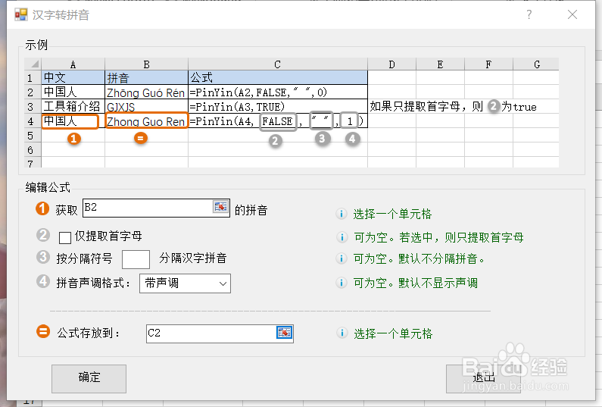This screenshot has width=602, height=407.
Task: Click the 退出 button
Action: [483, 378]
